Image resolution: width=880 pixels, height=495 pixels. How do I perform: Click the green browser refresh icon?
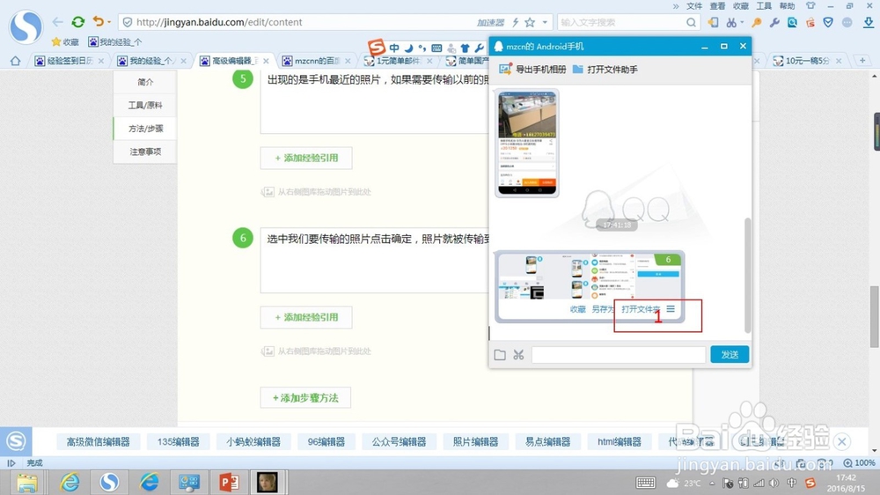coord(78,22)
